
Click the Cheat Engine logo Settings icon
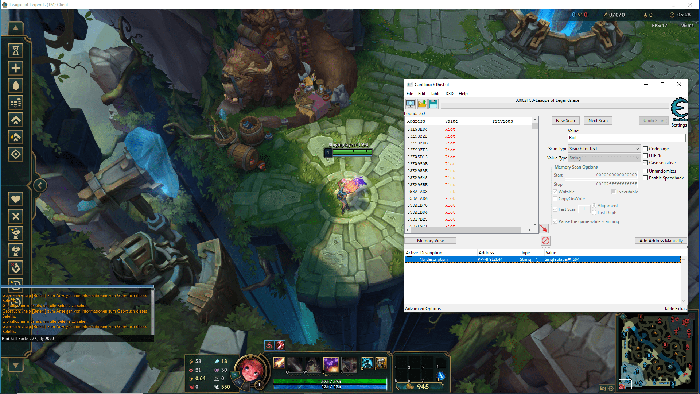tap(679, 109)
